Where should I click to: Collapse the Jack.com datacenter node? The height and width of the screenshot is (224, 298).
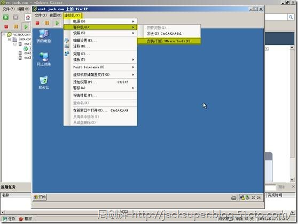coord(9,40)
